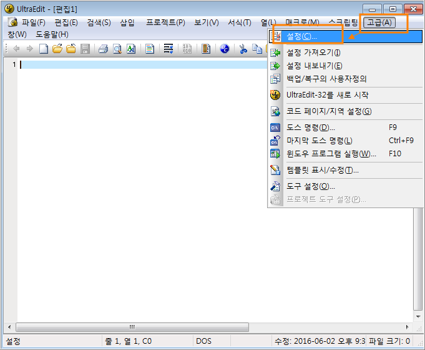The image size is (425, 350).
Task: Click the 도구 설정 icon
Action: 275,186
